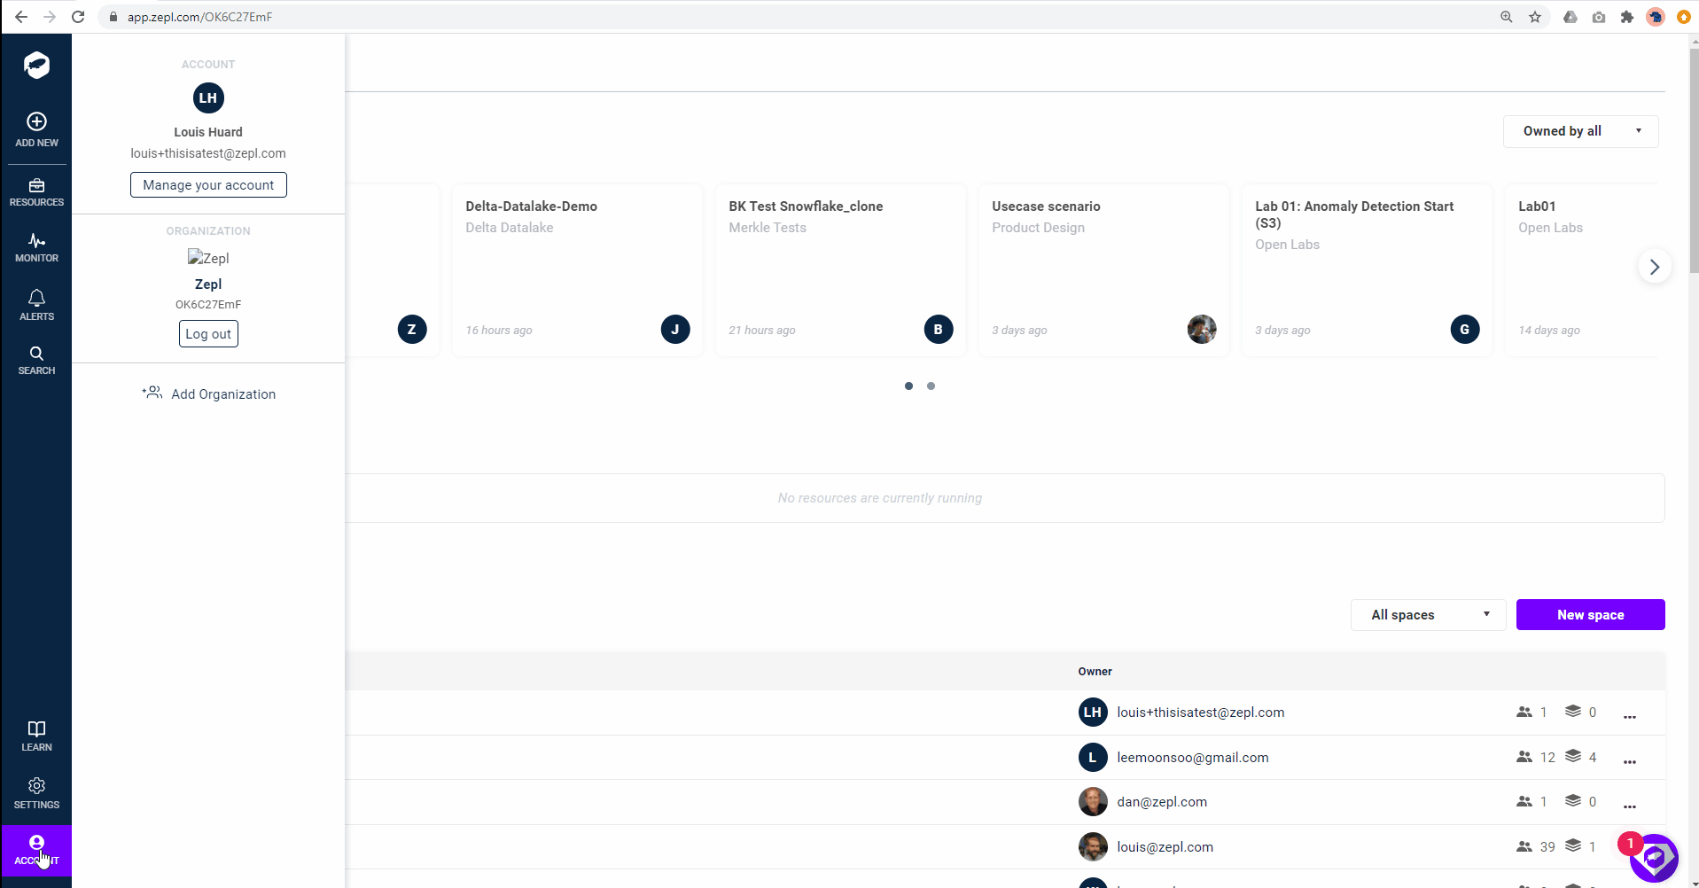Open the Delta-Datalake-Demo notebook card

pos(577,269)
